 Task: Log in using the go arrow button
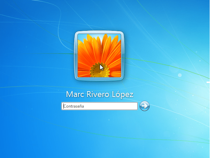click(145, 106)
